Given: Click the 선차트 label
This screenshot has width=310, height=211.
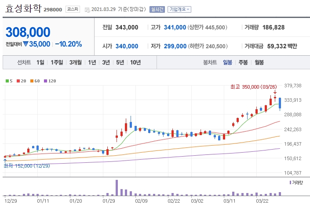Looking at the screenshot, I should (x=24, y=63).
